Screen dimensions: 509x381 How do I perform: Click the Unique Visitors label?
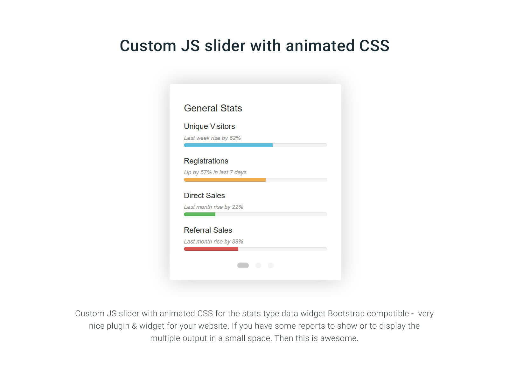point(209,126)
